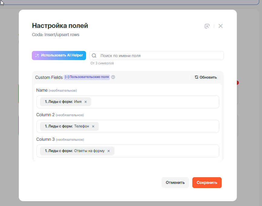Click the Пользовательские поля badge

coord(87,77)
